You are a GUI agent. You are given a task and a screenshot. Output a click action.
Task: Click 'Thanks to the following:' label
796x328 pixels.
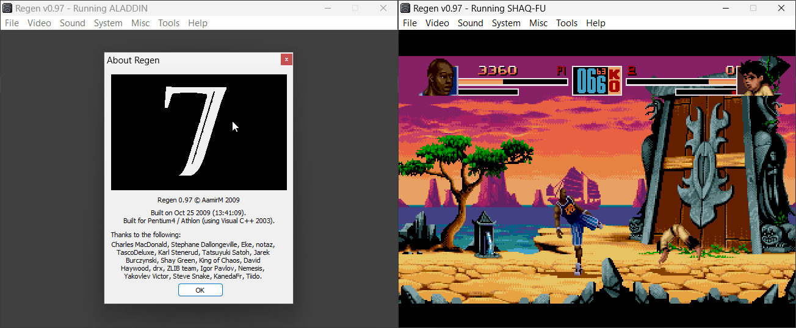pos(146,235)
